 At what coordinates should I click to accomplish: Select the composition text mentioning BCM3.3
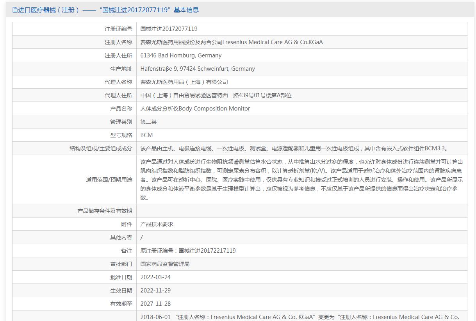pyautogui.click(x=295, y=148)
